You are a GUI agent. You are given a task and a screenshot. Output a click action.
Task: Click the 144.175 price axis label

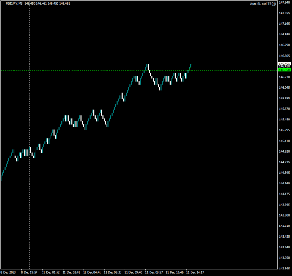[x=285, y=194]
